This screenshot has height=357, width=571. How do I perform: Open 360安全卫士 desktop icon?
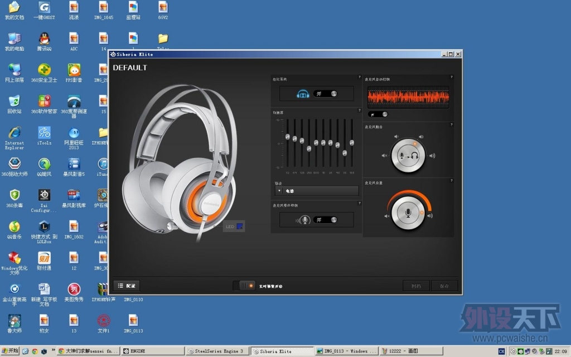pos(44,73)
